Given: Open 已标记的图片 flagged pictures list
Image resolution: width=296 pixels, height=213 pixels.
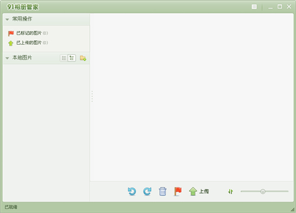Looking at the screenshot, I should click(x=32, y=33).
